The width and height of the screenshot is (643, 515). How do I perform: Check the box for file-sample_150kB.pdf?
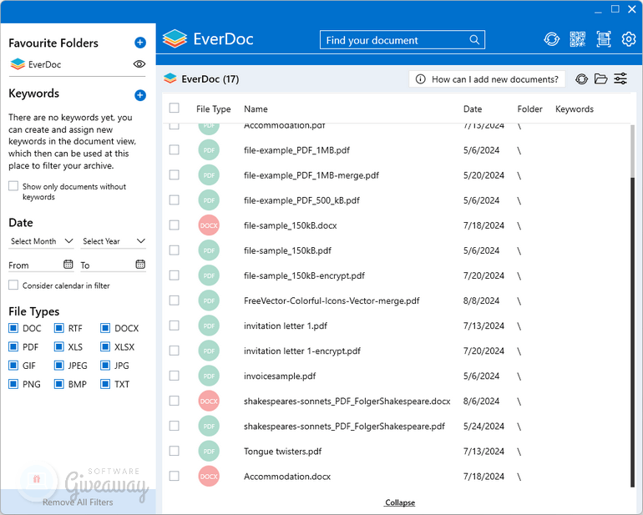coord(175,250)
